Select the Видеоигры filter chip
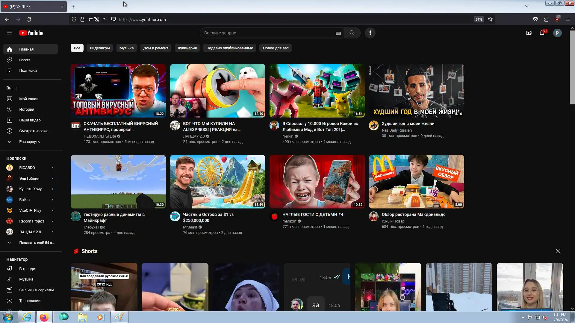The height and width of the screenshot is (323, 575). 100,48
